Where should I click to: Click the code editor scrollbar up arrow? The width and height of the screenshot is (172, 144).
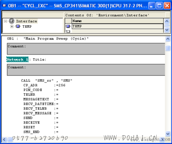[168, 39]
